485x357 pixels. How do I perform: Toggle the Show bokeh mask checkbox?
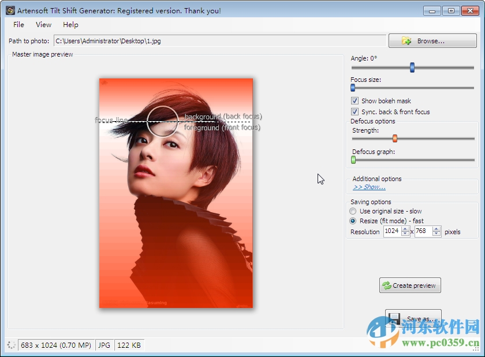click(355, 100)
